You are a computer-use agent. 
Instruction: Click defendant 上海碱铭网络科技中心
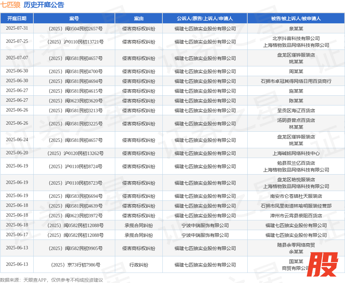point(296,153)
